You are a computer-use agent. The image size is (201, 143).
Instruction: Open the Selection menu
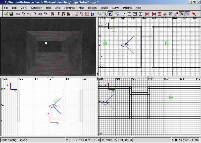[36, 8]
